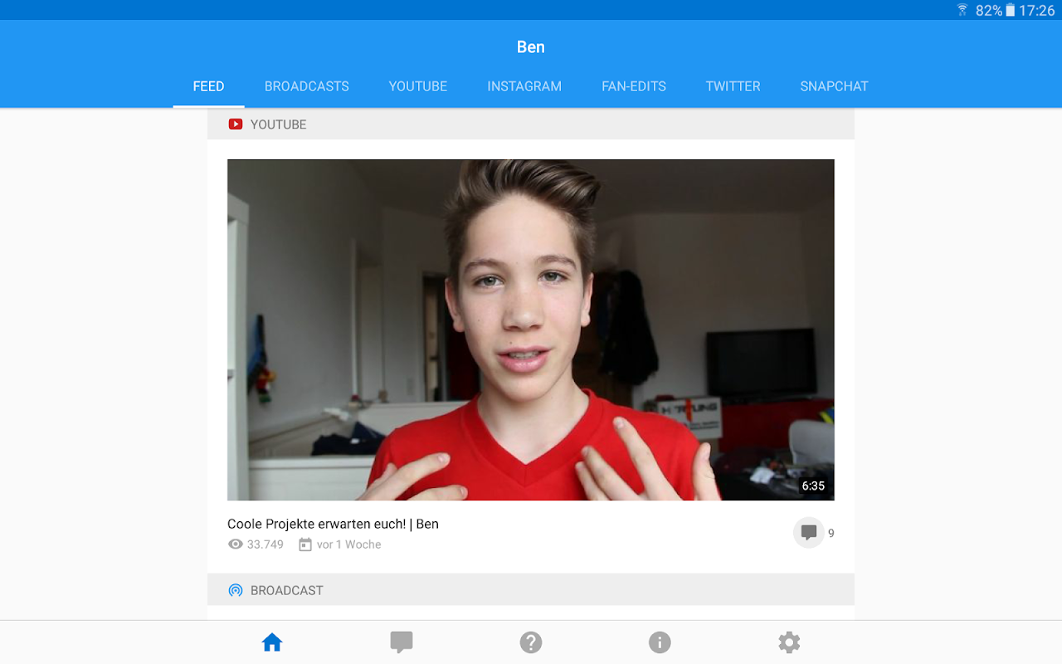Click the Broadcast icon in section header

(236, 590)
